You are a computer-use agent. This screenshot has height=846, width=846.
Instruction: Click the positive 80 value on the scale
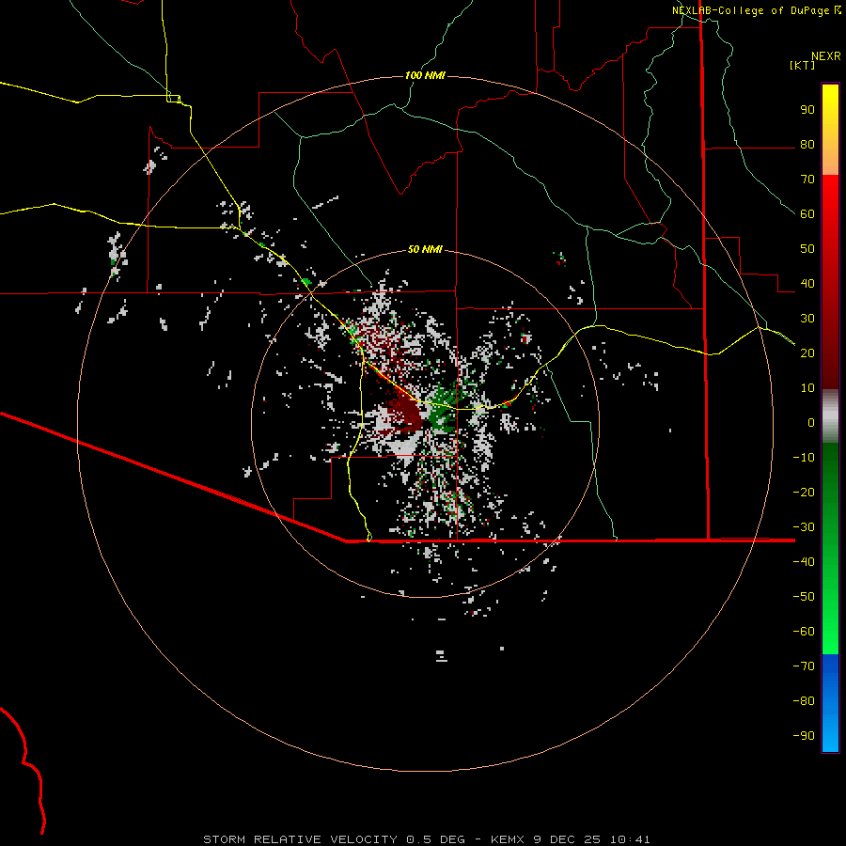click(807, 145)
